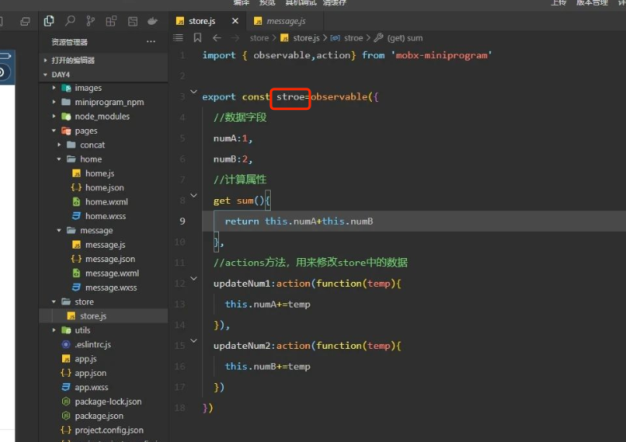Viewport: 626px width, 442px height.
Task: Open package.json file
Action: pos(104,416)
